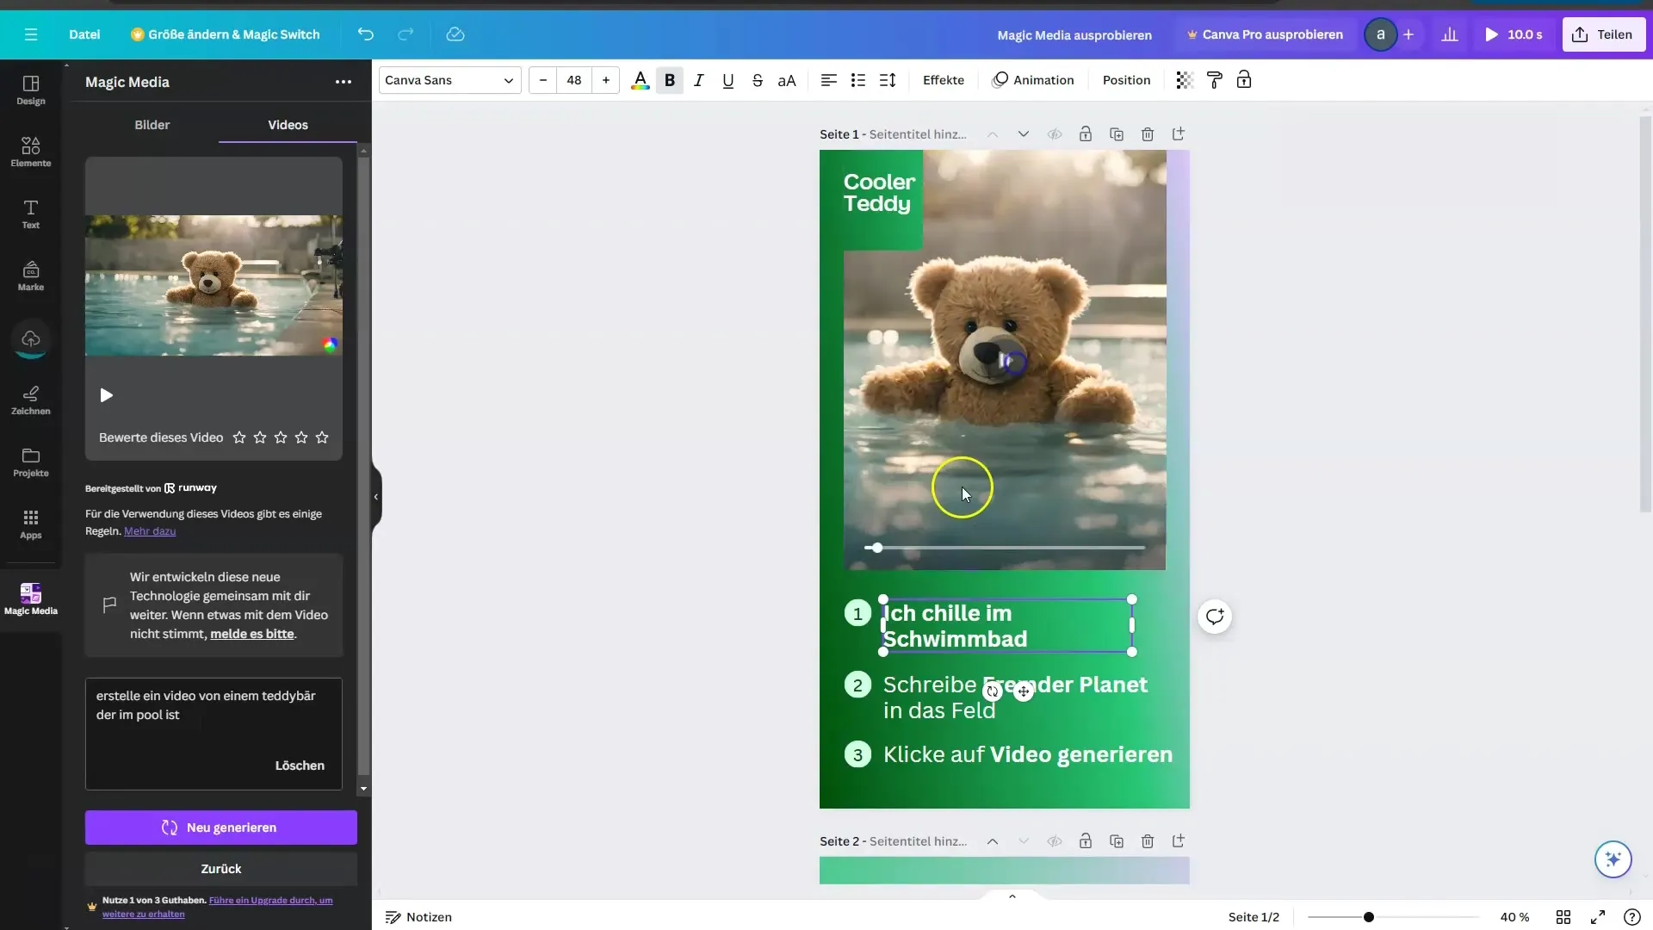1653x930 pixels.
Task: Switch to Videos tab in Magic Media
Action: (x=288, y=124)
